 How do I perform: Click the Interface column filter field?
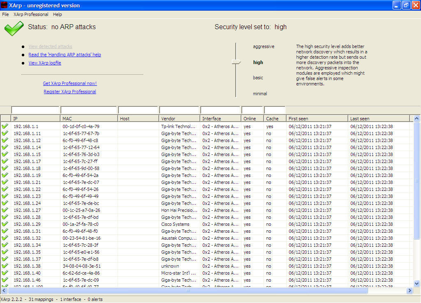pos(220,110)
